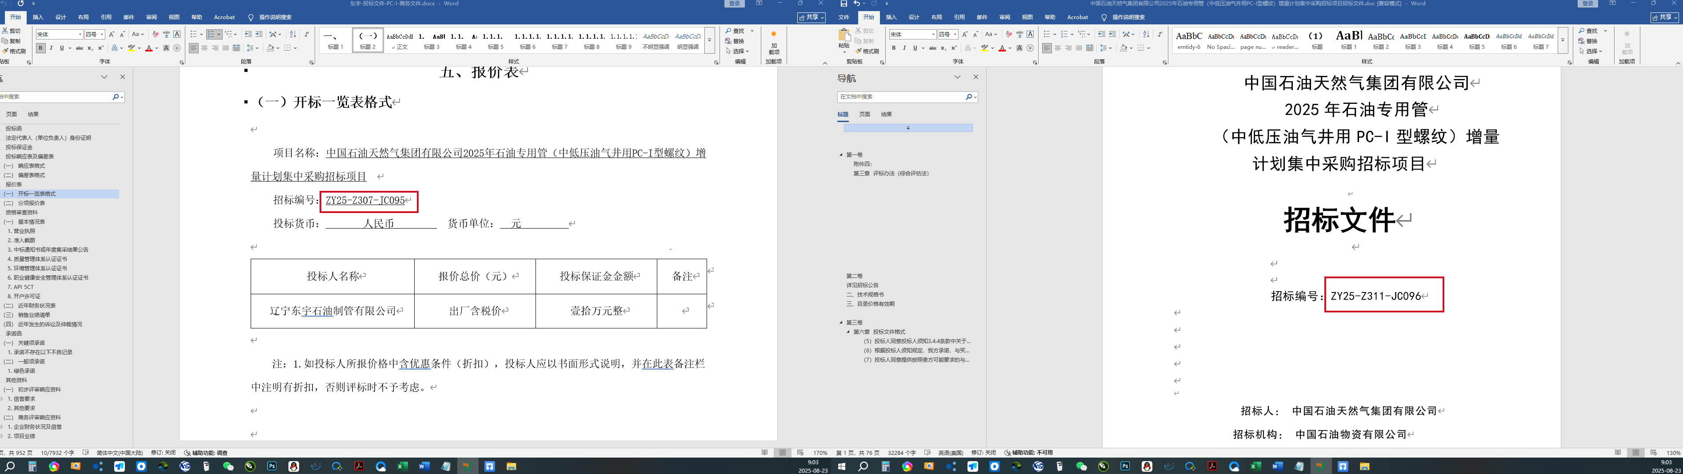1683x474 pixels.
Task: Expand styles gallery in left Word window
Action: pos(709,40)
